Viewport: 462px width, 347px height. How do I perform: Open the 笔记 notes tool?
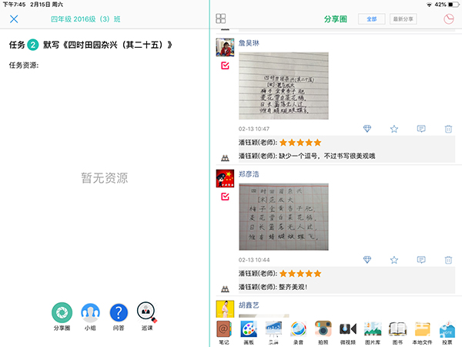point(224,332)
